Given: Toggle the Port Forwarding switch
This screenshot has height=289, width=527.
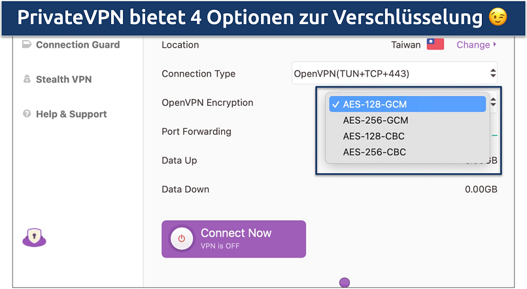Looking at the screenshot, I should point(494,135).
